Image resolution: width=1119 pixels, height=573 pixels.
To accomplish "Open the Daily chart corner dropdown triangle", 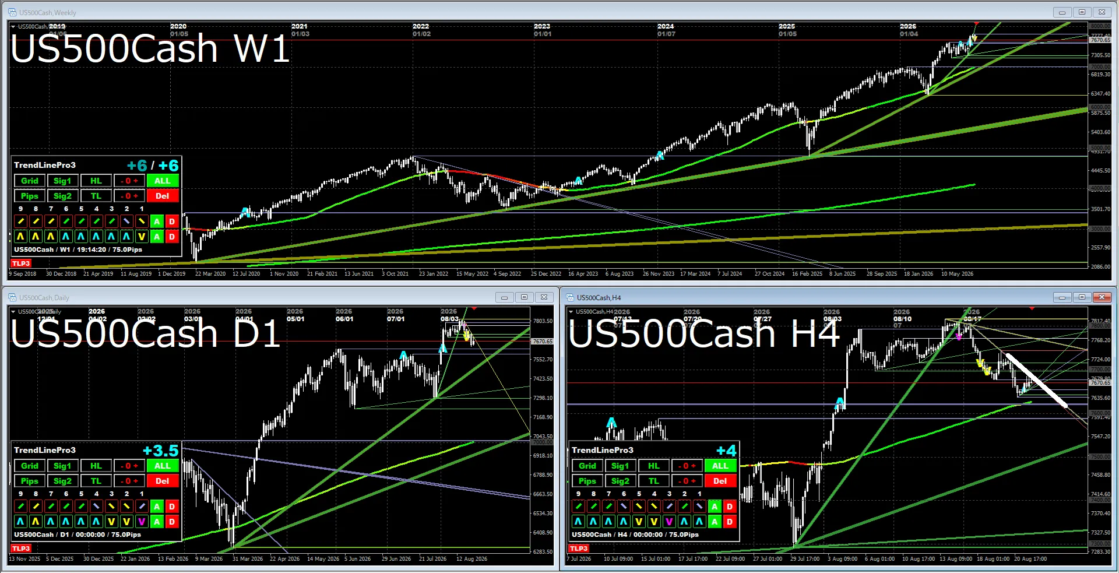I will (13, 311).
